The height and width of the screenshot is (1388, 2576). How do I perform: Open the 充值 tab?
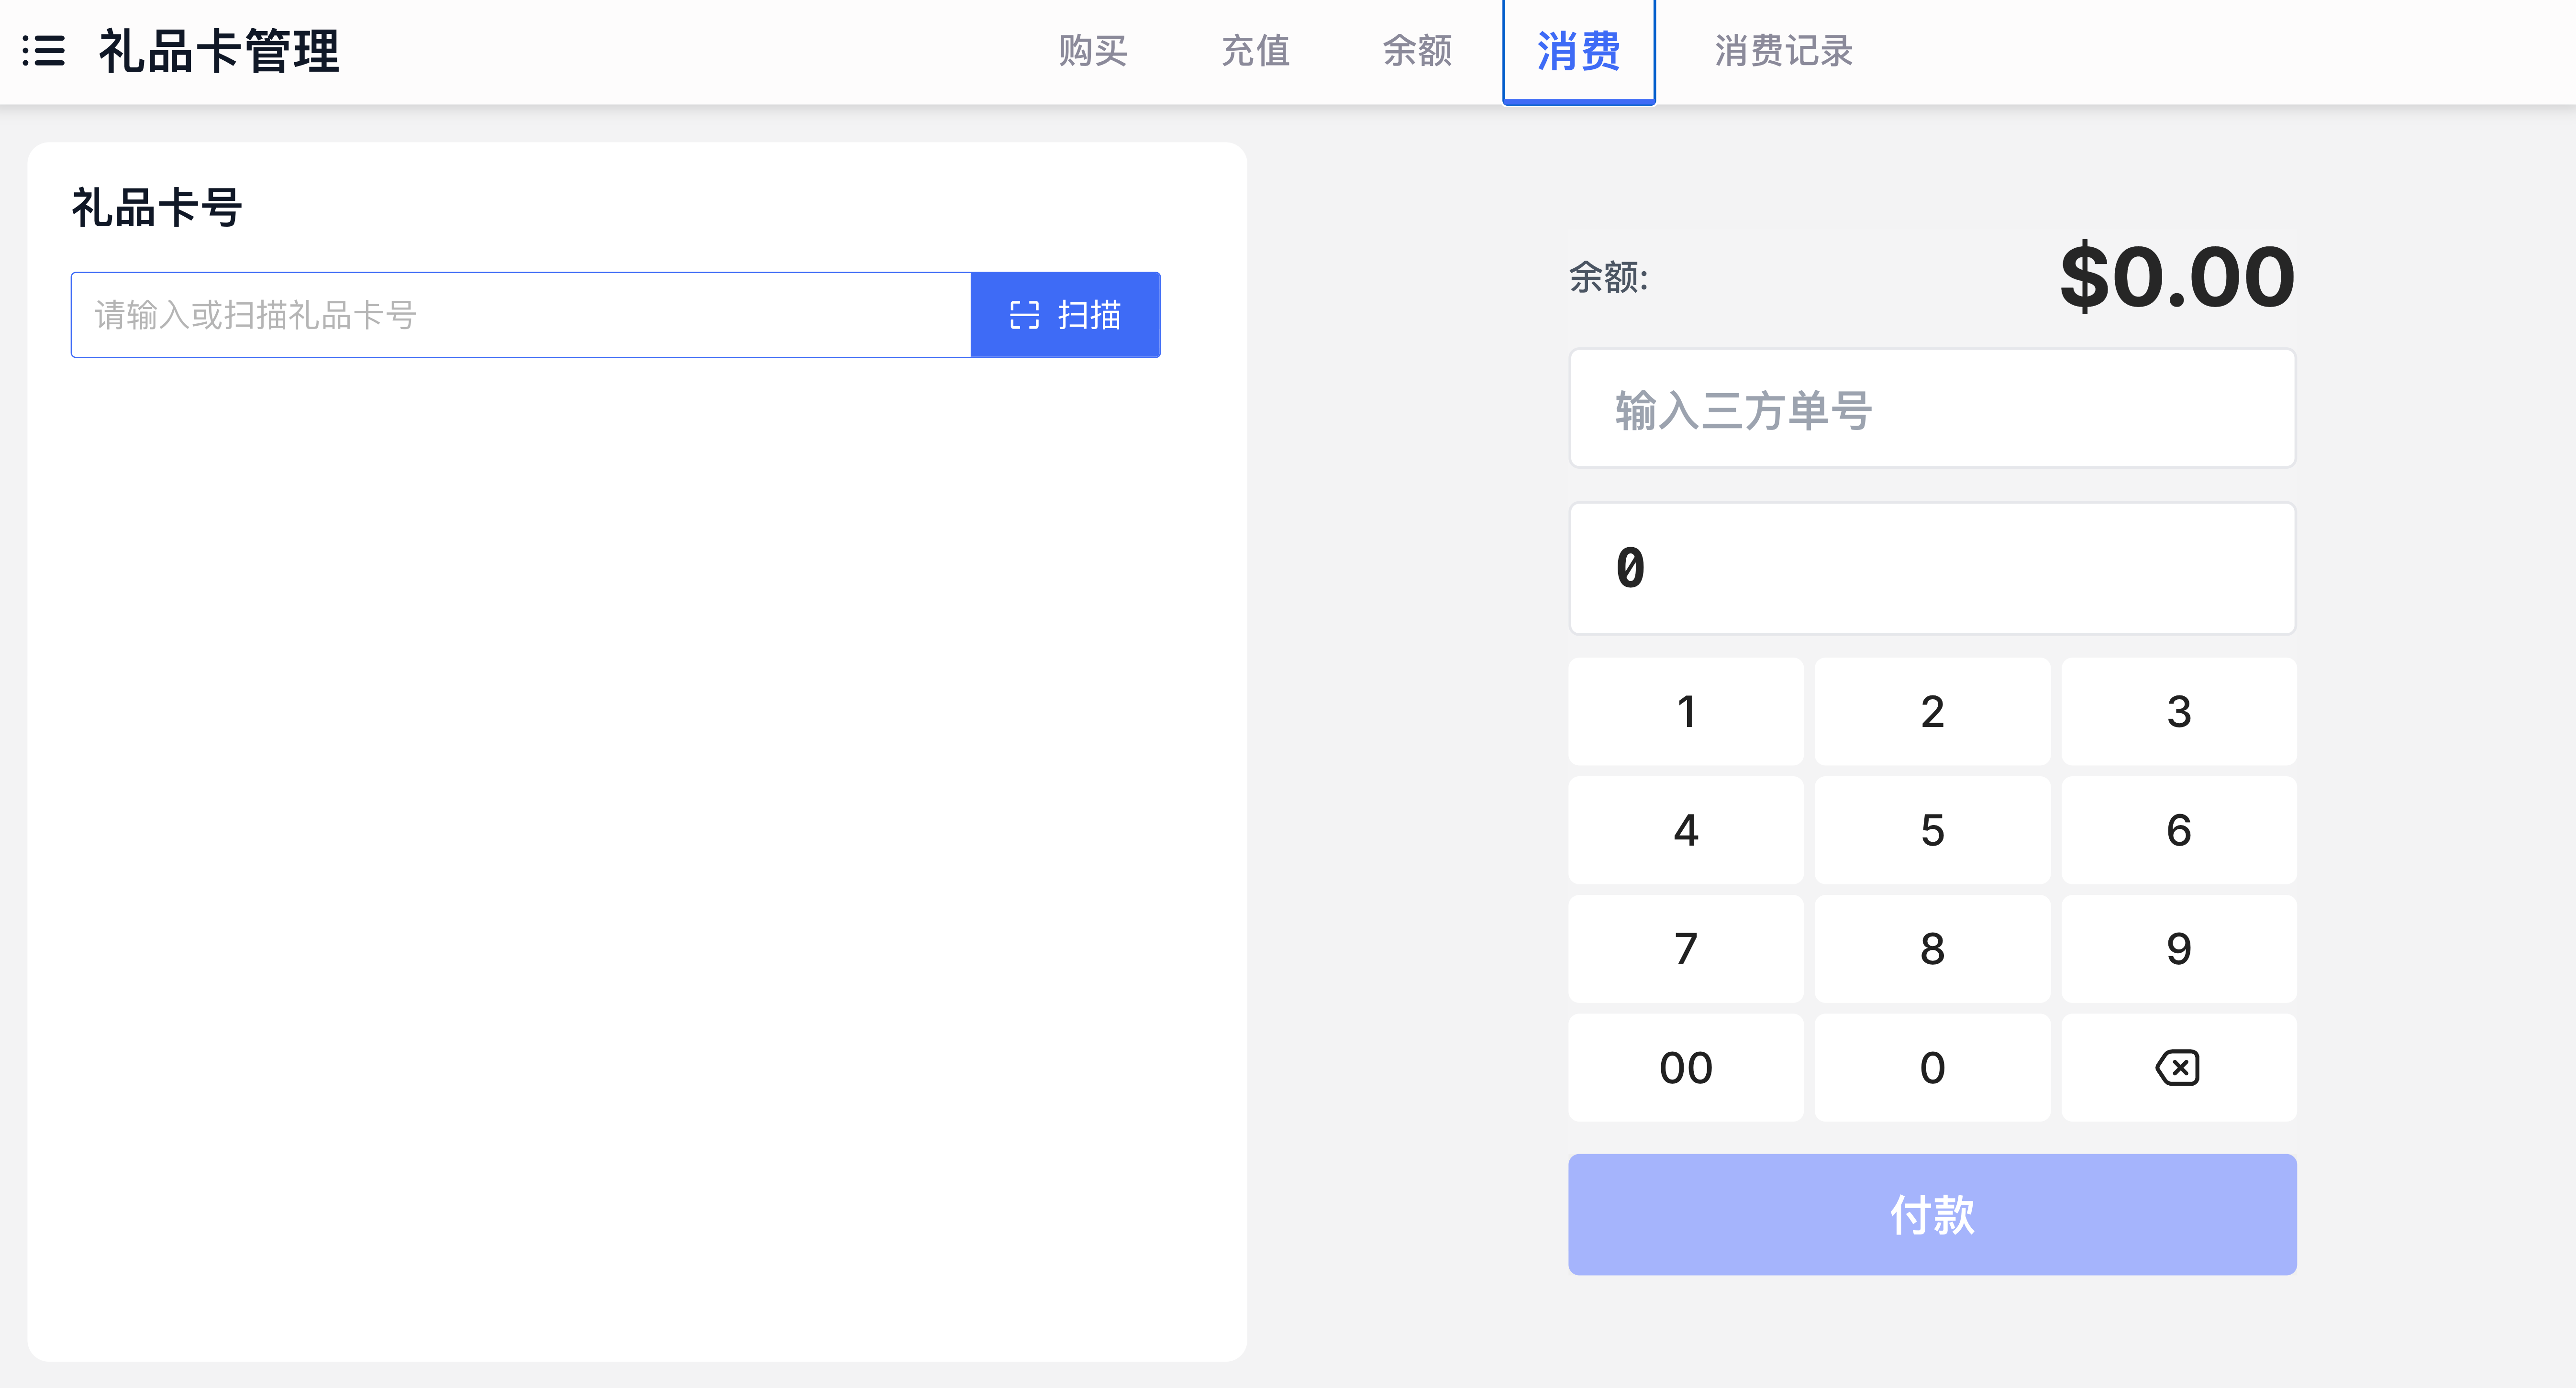point(1255,51)
